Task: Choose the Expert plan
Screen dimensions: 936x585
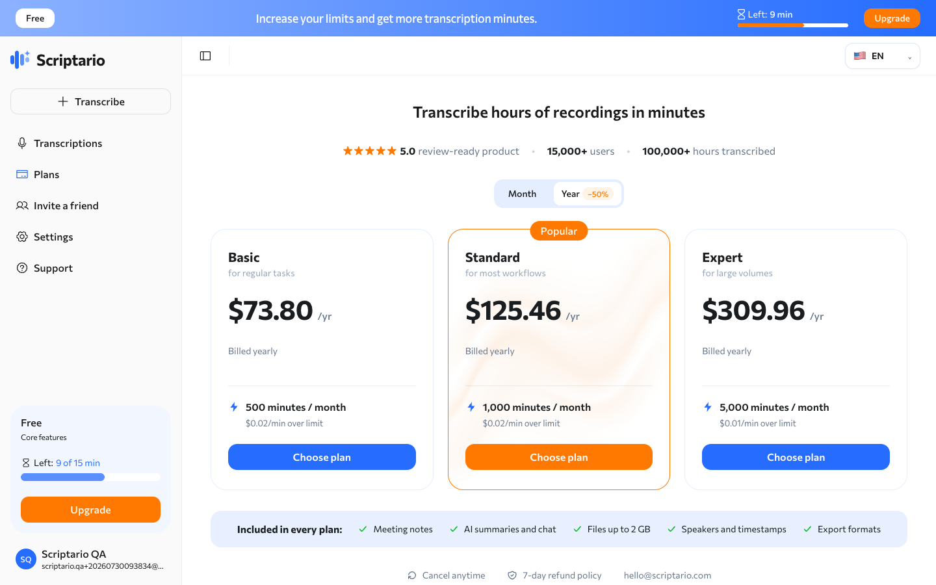Action: 796,457
